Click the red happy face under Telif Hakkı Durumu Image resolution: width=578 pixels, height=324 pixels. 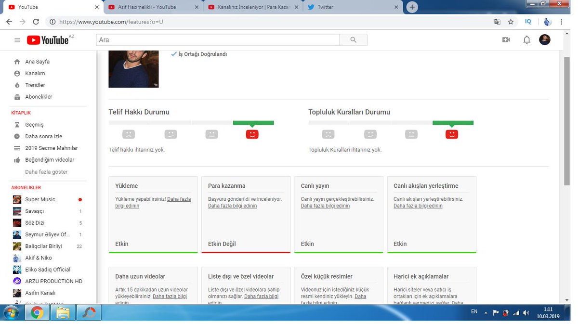[x=252, y=134]
